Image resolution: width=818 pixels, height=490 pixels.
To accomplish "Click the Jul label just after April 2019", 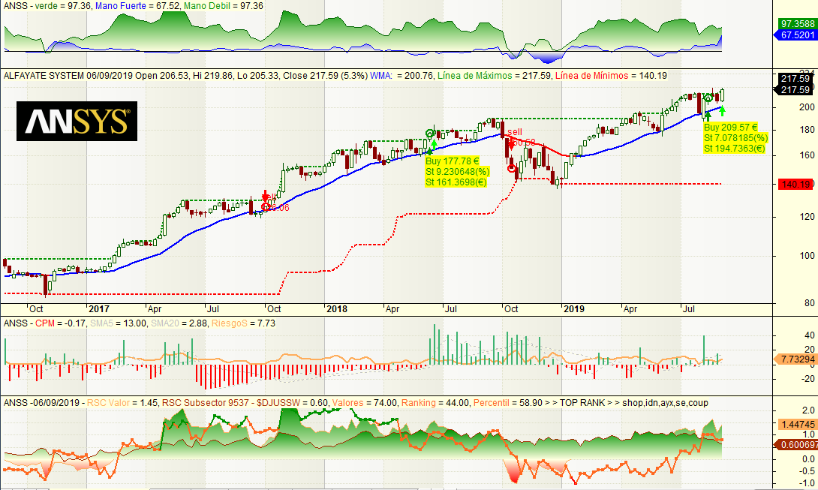I will 689,309.
